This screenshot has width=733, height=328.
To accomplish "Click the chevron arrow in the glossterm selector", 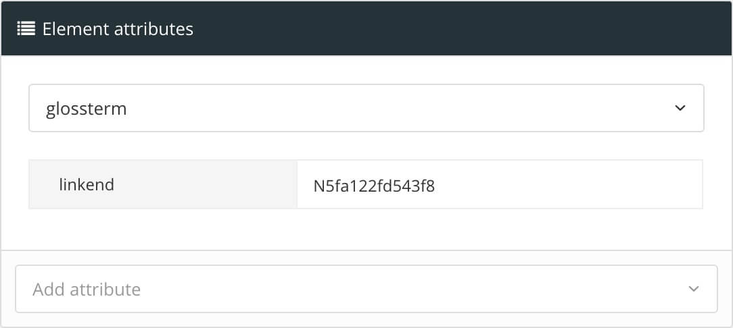I will pos(680,108).
